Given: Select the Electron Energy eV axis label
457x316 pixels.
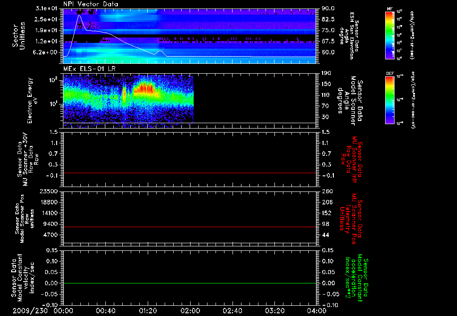Looking at the screenshot, I should click(x=32, y=100).
